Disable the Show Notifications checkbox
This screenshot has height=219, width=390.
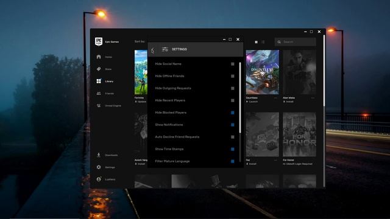click(x=233, y=125)
